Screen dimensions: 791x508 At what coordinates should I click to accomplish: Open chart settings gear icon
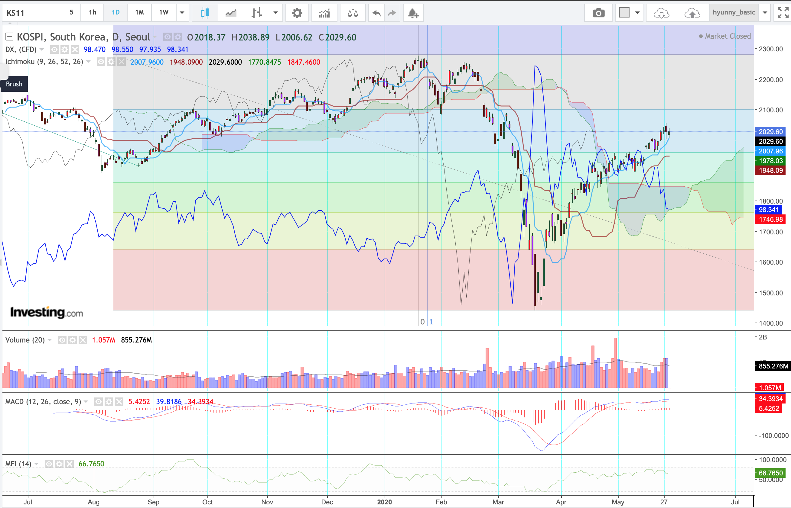(297, 13)
